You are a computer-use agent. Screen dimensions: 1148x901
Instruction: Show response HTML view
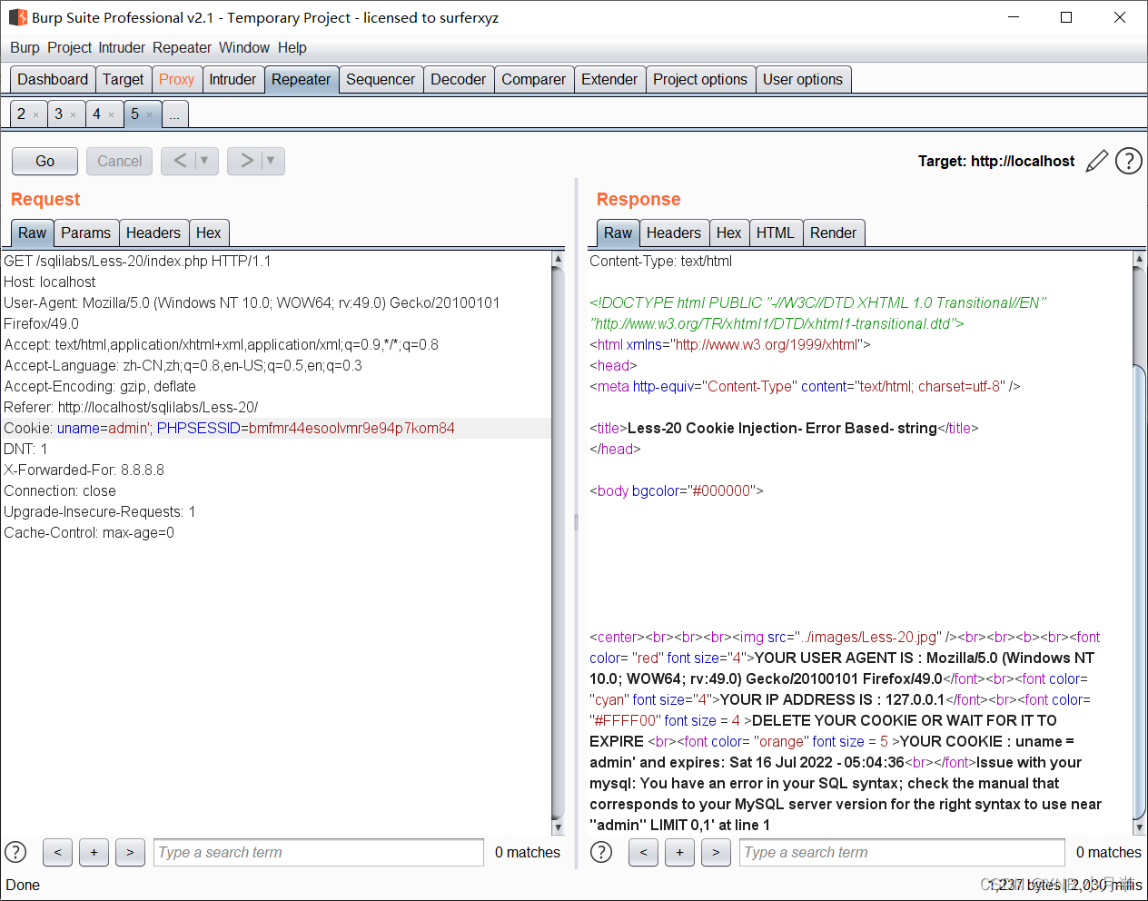776,233
